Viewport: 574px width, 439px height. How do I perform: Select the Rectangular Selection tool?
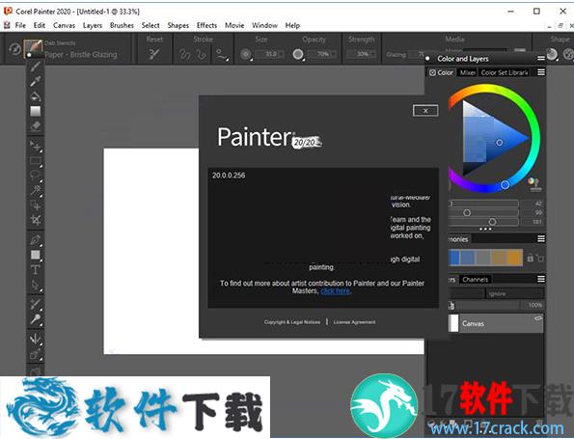point(35,160)
